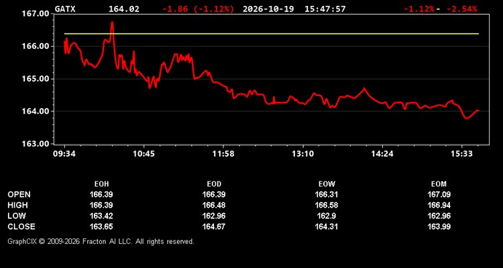This screenshot has width=503, height=268.
Task: Click the 15:33 time axis label
Action: click(x=461, y=154)
